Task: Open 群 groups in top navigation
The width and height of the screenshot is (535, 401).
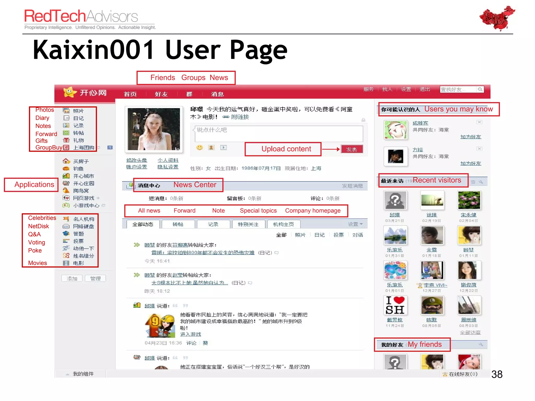Action: point(189,94)
